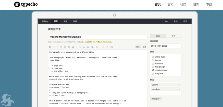Click the 标签 label
The height and width of the screenshot is (107, 223).
[152, 80]
